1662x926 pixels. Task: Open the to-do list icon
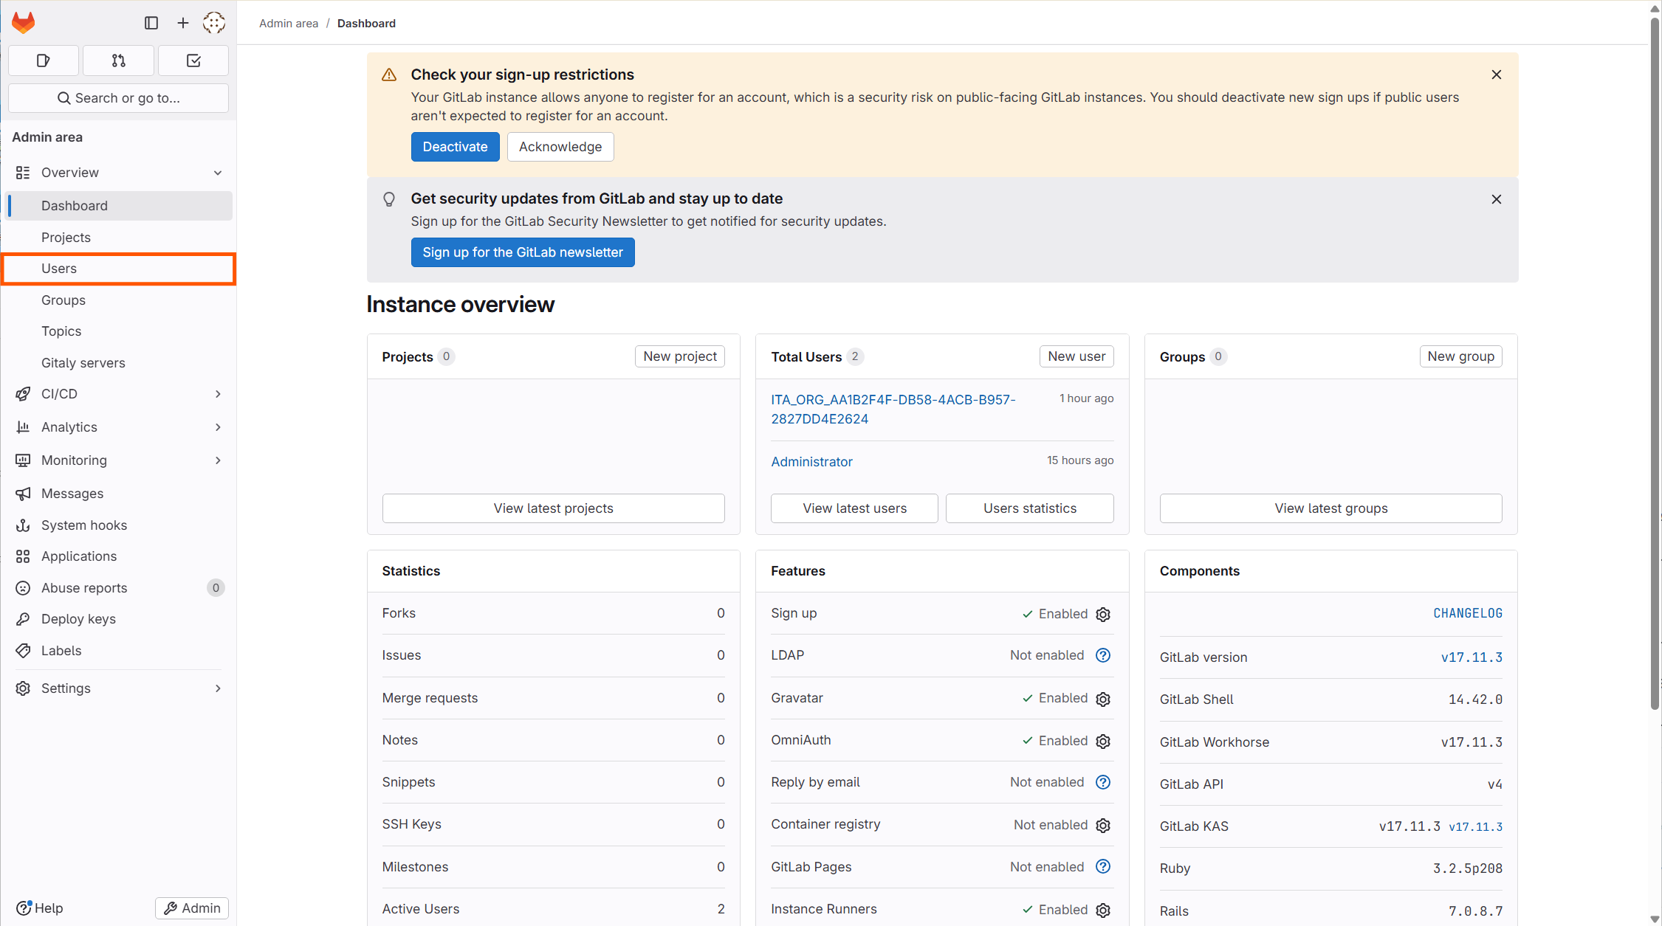click(193, 61)
